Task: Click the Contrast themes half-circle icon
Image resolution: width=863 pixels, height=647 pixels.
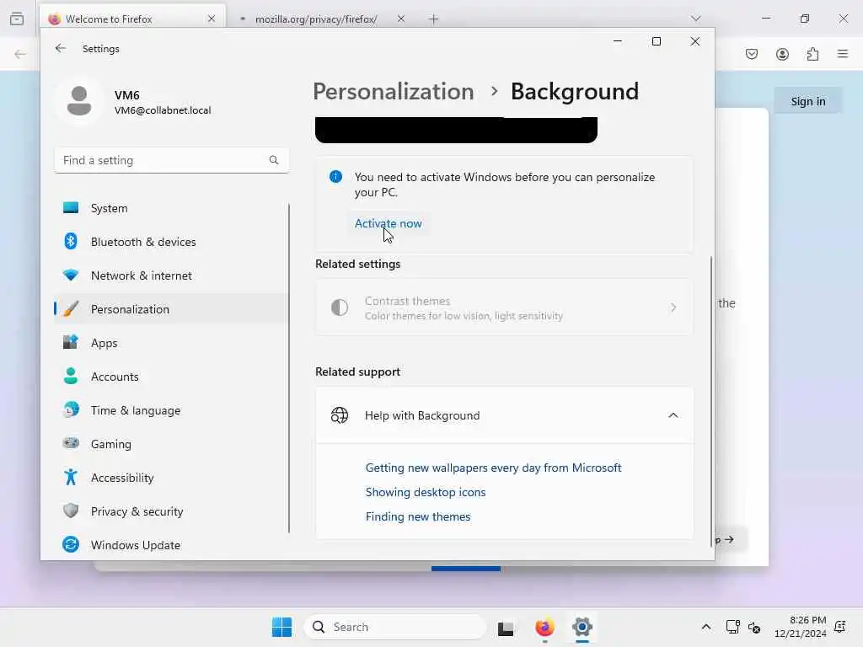Action: click(x=340, y=307)
